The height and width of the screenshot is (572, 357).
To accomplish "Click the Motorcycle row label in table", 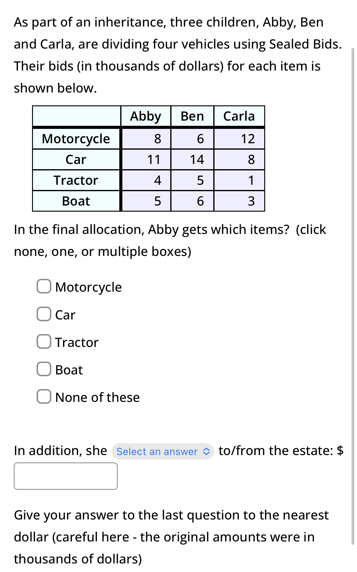I will click(x=76, y=139).
